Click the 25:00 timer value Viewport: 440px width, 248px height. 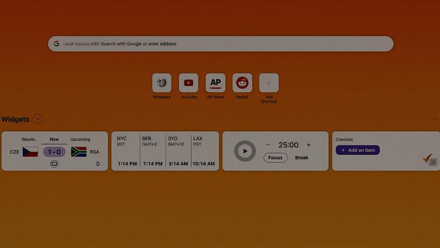click(288, 145)
